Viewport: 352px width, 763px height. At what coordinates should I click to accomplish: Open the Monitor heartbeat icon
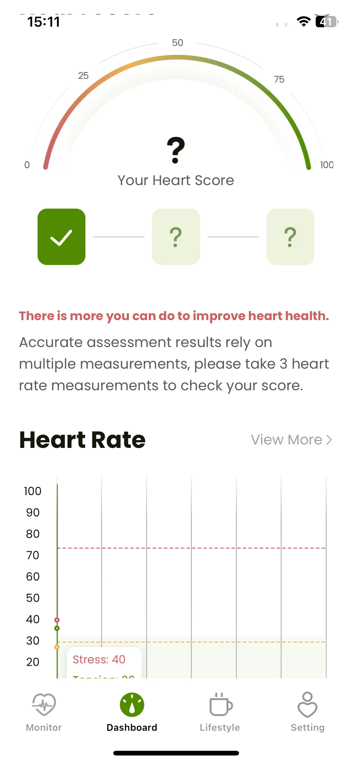pyautogui.click(x=44, y=705)
